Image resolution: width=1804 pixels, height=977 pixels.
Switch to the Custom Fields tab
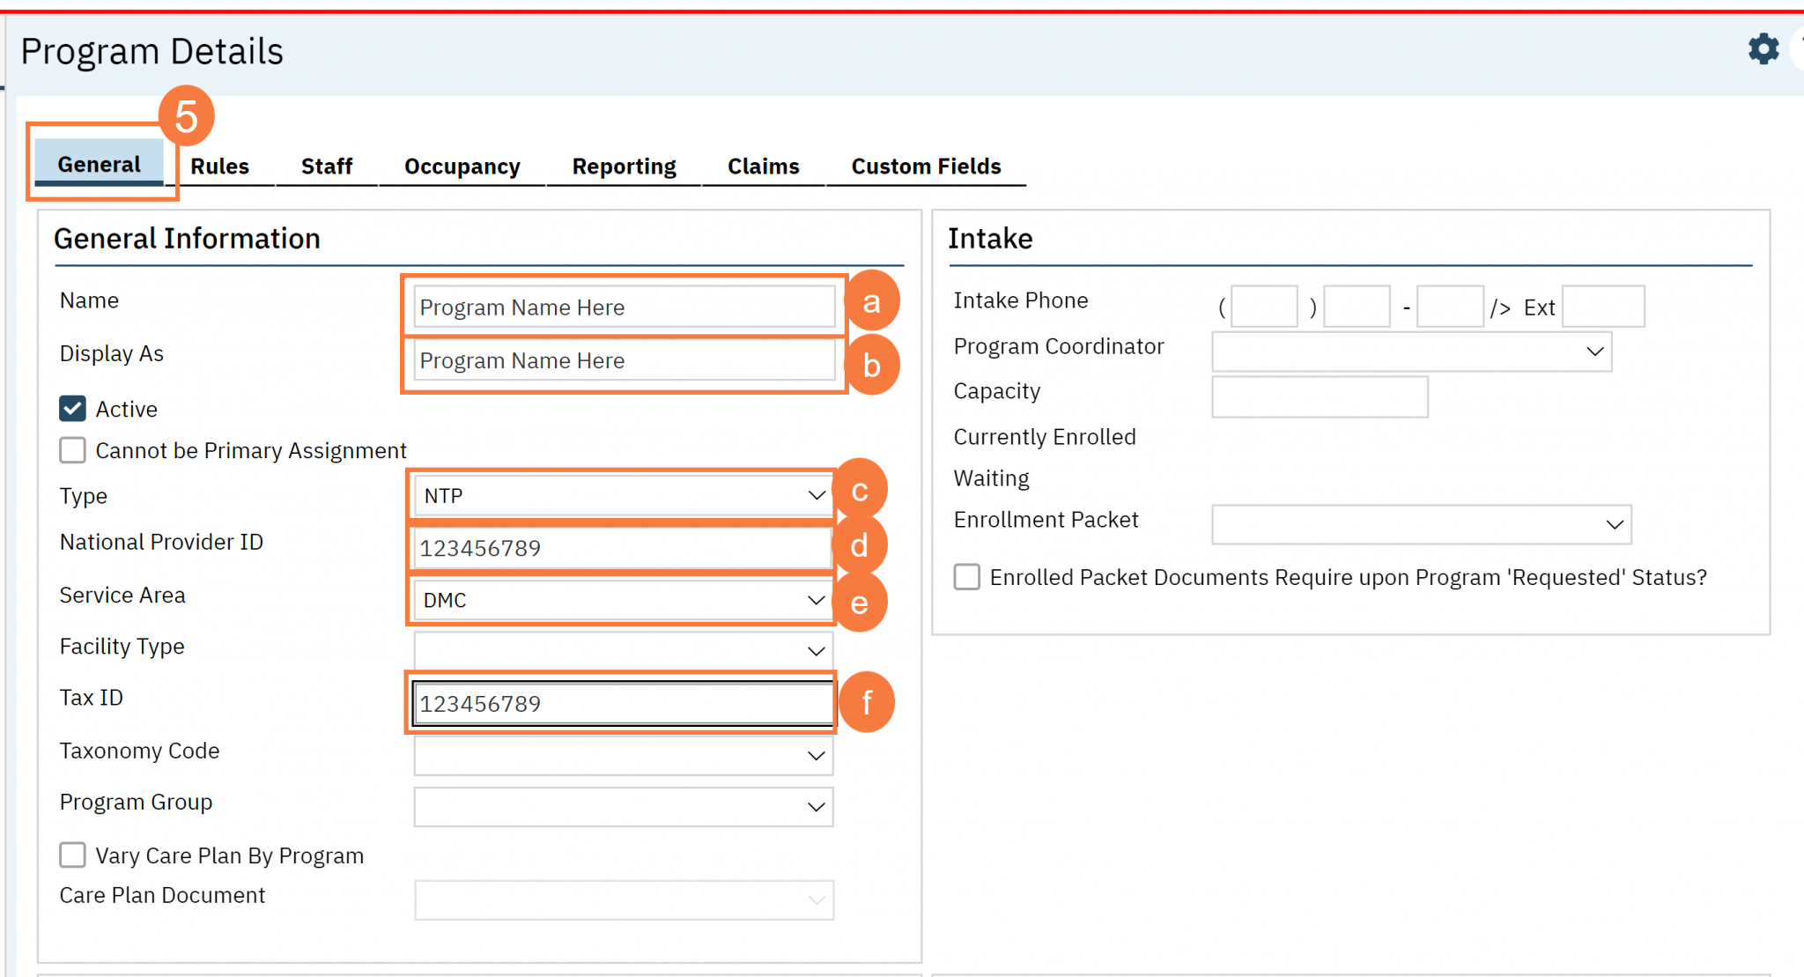(926, 166)
